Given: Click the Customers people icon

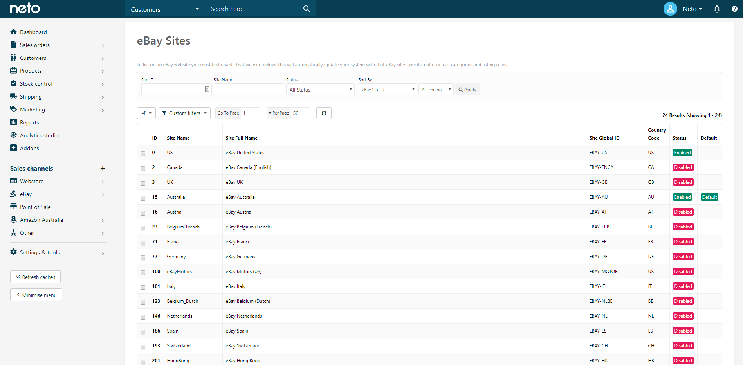Looking at the screenshot, I should coord(14,58).
